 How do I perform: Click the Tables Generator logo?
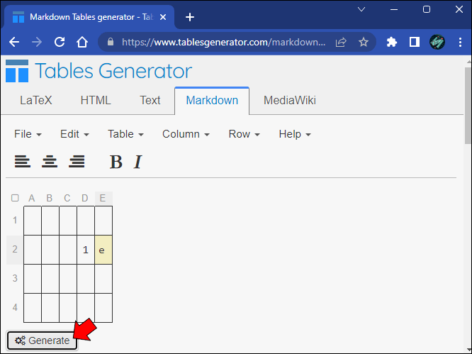pyautogui.click(x=99, y=71)
